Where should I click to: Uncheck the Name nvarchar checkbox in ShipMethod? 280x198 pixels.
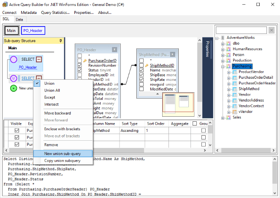(x=141, y=70)
